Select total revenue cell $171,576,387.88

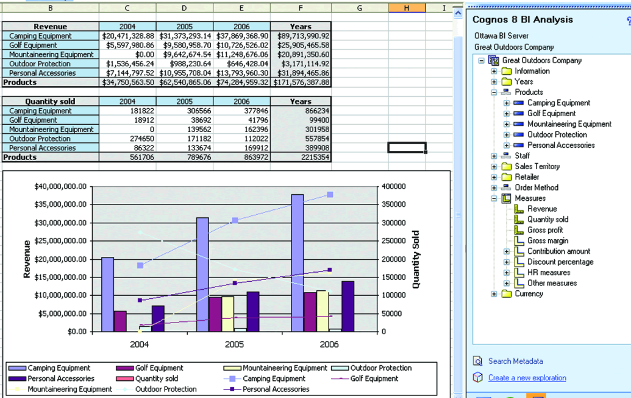click(301, 82)
